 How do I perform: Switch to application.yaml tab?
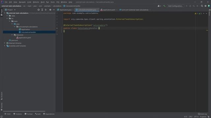point(109,10)
